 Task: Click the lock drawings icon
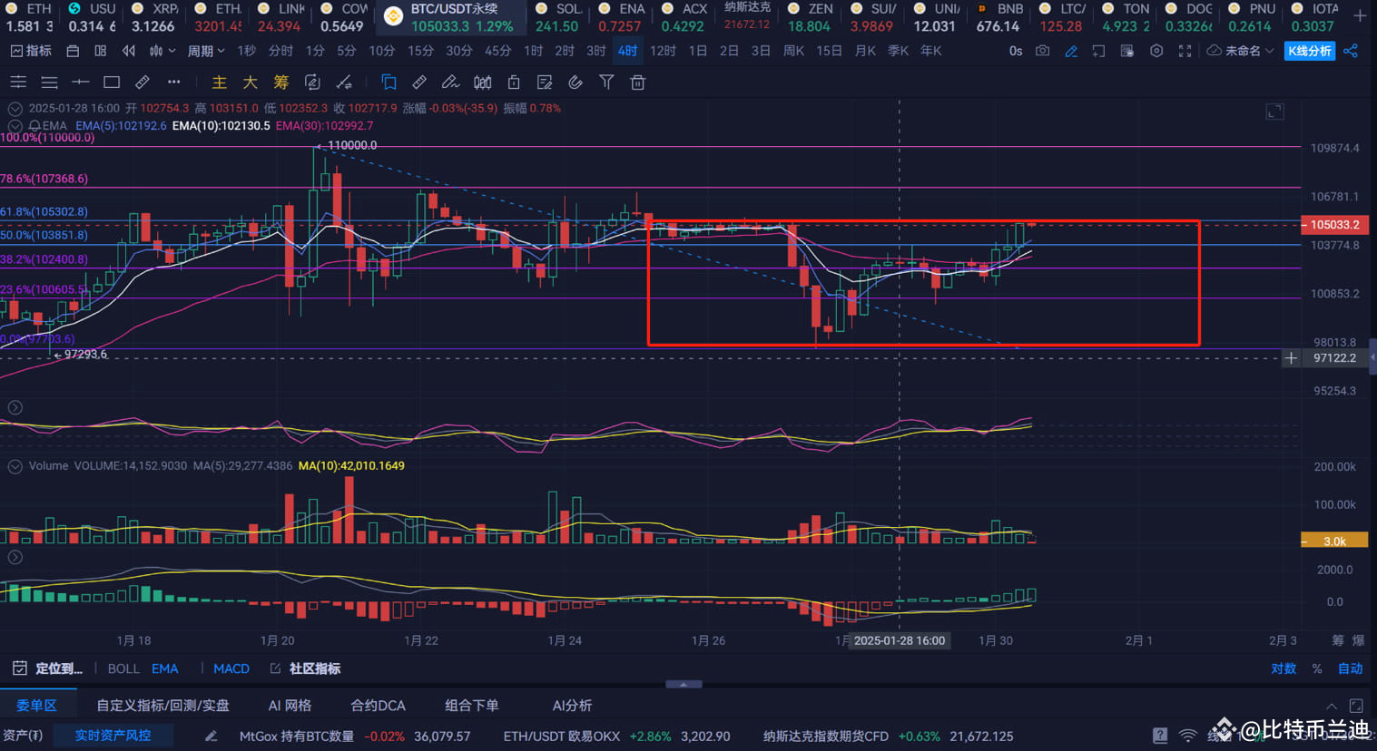[514, 83]
